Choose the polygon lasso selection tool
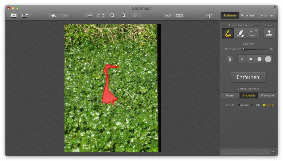The width and height of the screenshot is (283, 161). (x=253, y=33)
